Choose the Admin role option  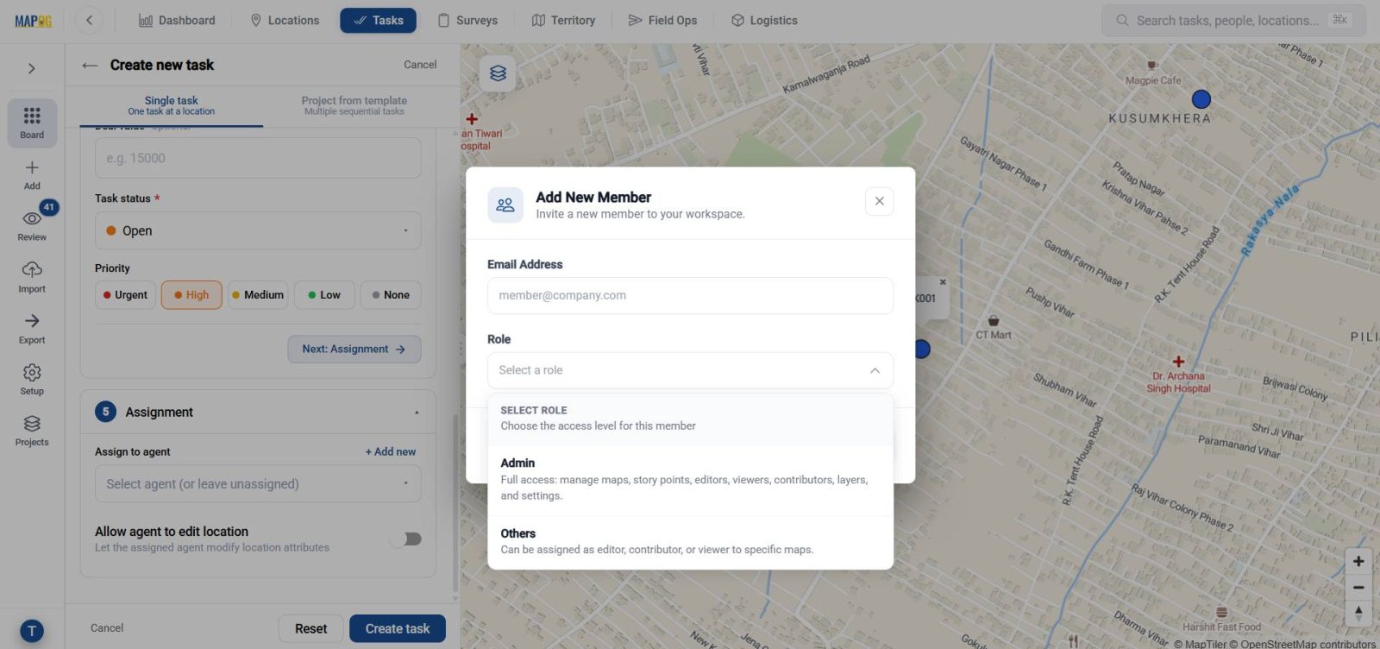click(x=690, y=479)
